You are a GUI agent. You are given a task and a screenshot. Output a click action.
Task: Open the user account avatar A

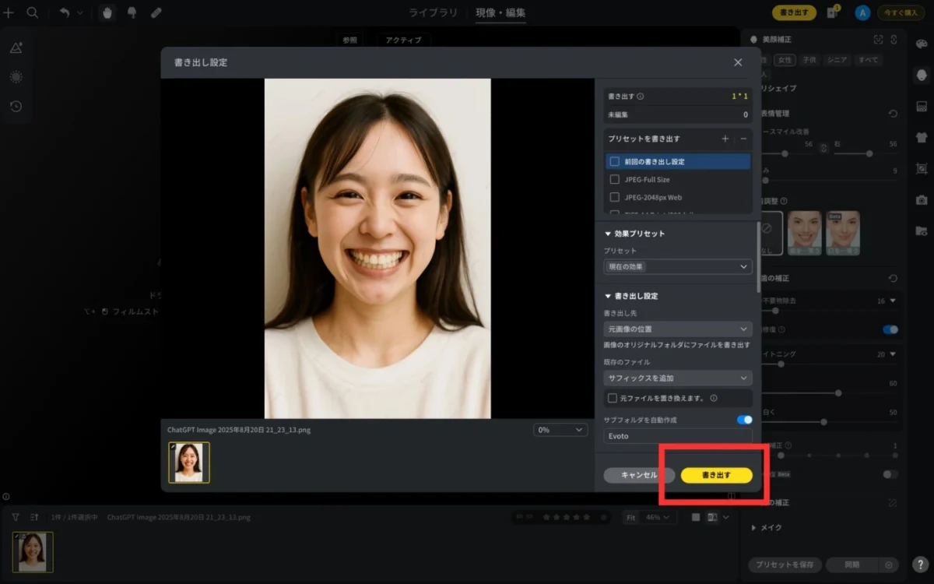tap(862, 12)
